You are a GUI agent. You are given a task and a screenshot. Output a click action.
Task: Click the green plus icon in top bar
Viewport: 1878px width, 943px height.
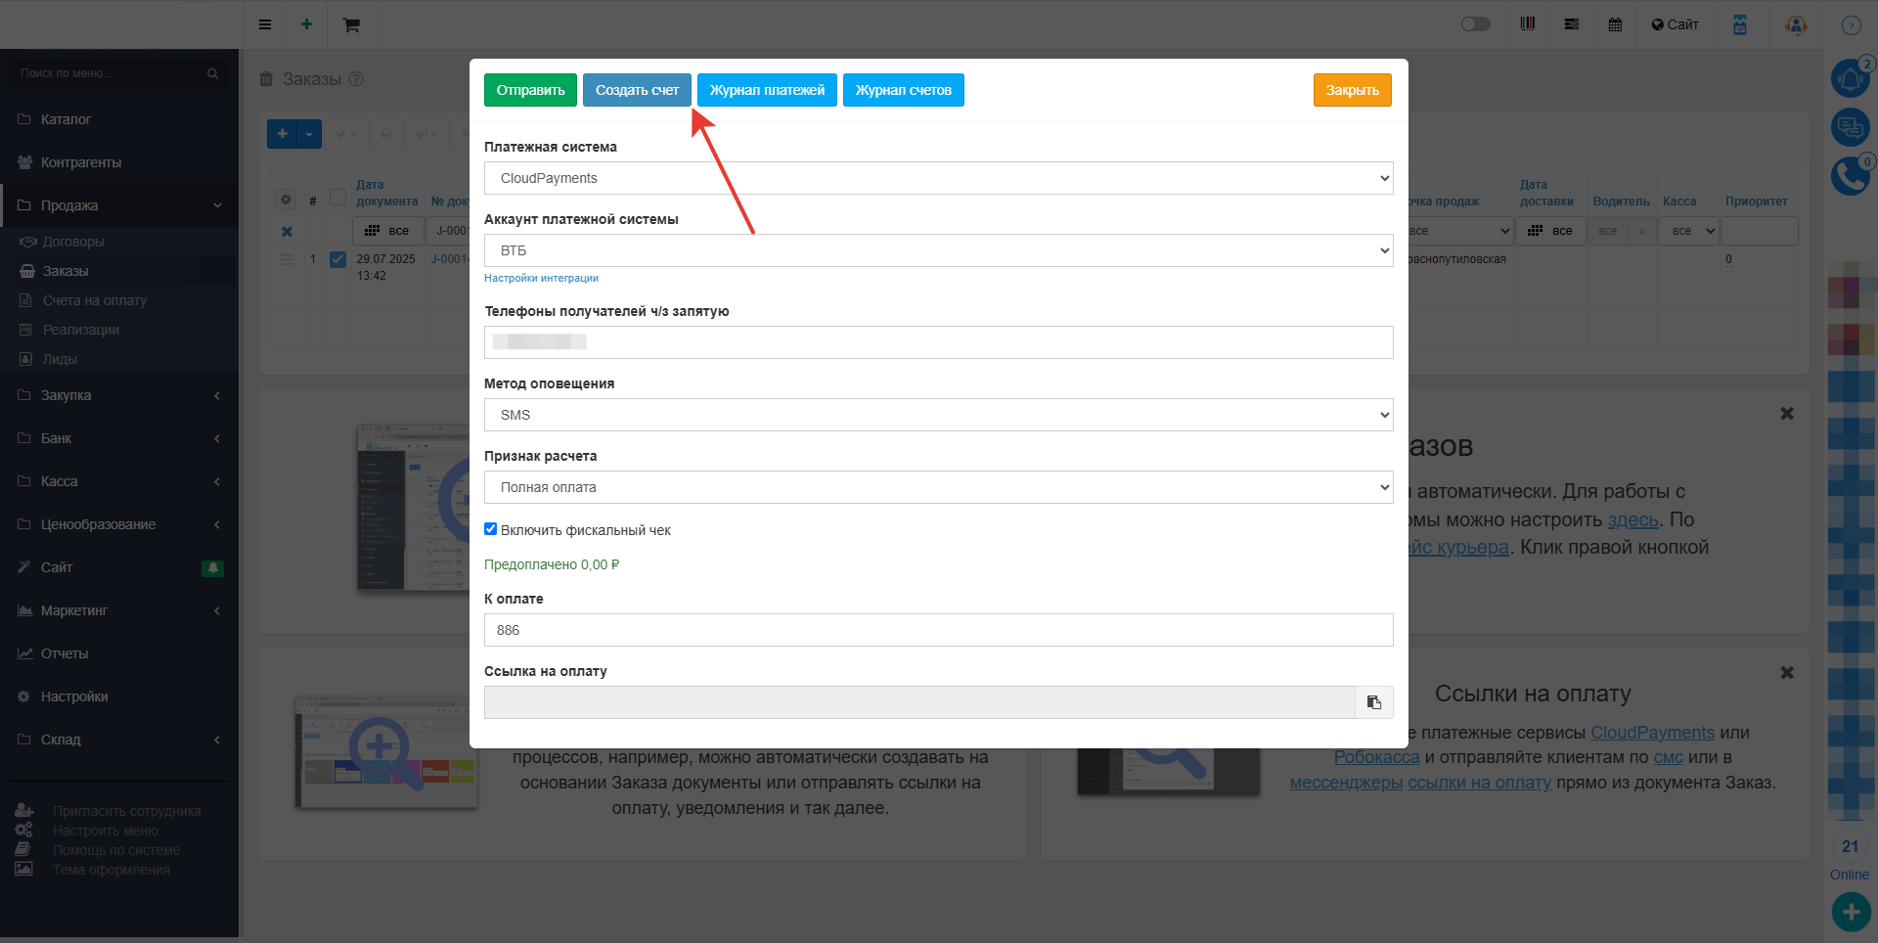(x=307, y=24)
